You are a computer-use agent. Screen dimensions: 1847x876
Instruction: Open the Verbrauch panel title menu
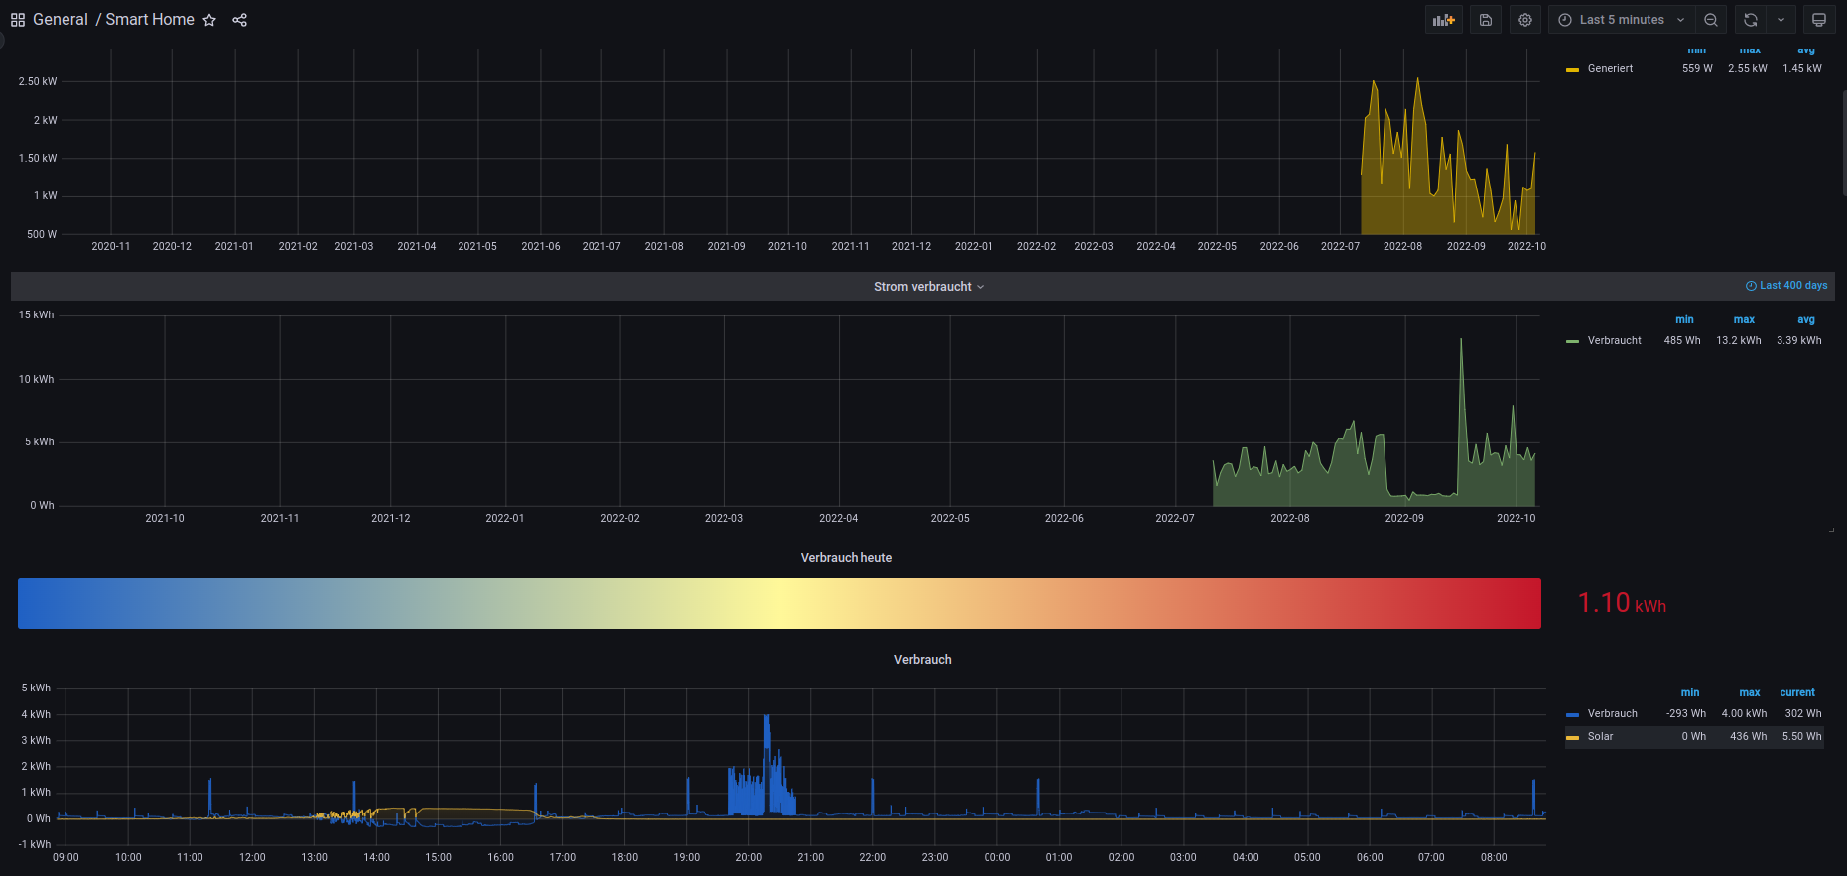tap(922, 660)
